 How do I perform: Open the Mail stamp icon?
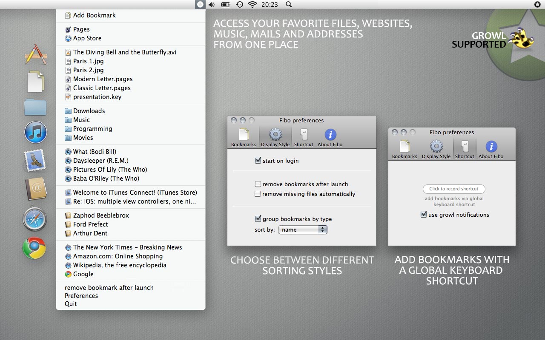coord(35,161)
